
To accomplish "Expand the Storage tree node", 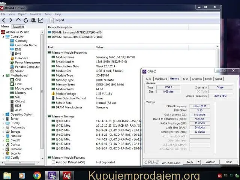I will (3, 132).
